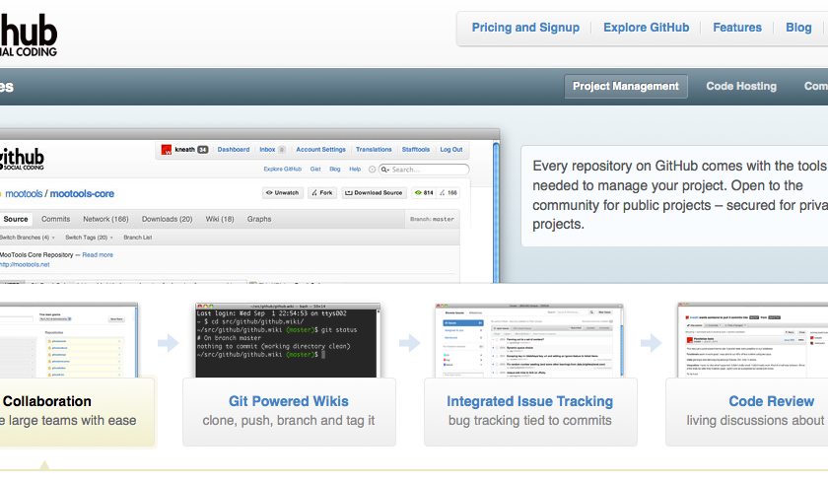This screenshot has height=483, width=828.
Task: Select the Integrated Issue Tracking thumbnail
Action: click(x=529, y=341)
